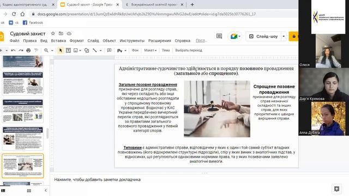
Task: Reload the page with the refresh icon
Action: point(14,14)
